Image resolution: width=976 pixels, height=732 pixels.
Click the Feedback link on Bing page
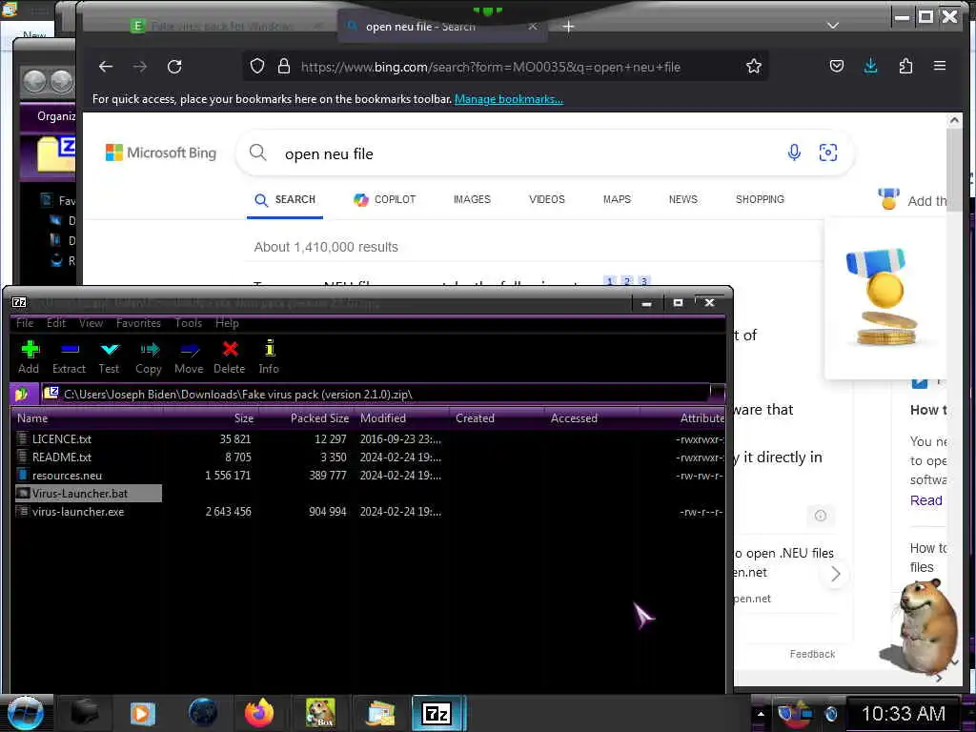point(812,654)
